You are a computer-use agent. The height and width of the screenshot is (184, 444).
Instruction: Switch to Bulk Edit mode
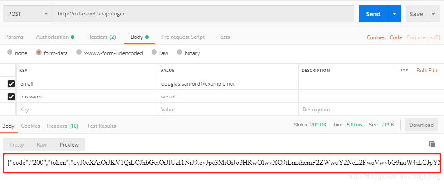pos(427,71)
